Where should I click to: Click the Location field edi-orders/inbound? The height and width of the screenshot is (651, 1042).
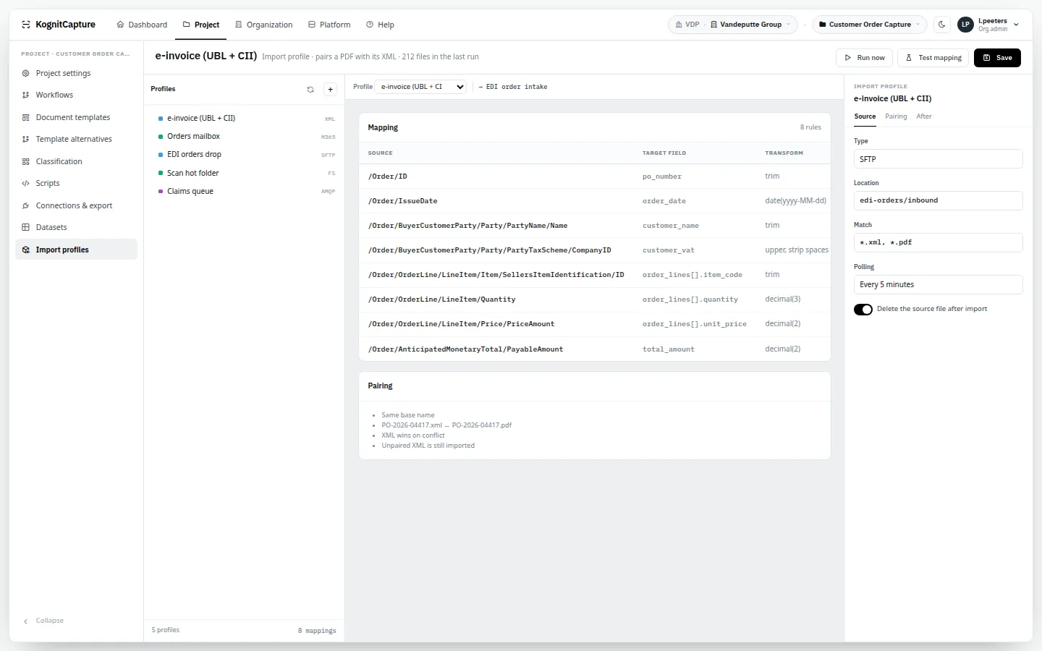[x=938, y=200]
